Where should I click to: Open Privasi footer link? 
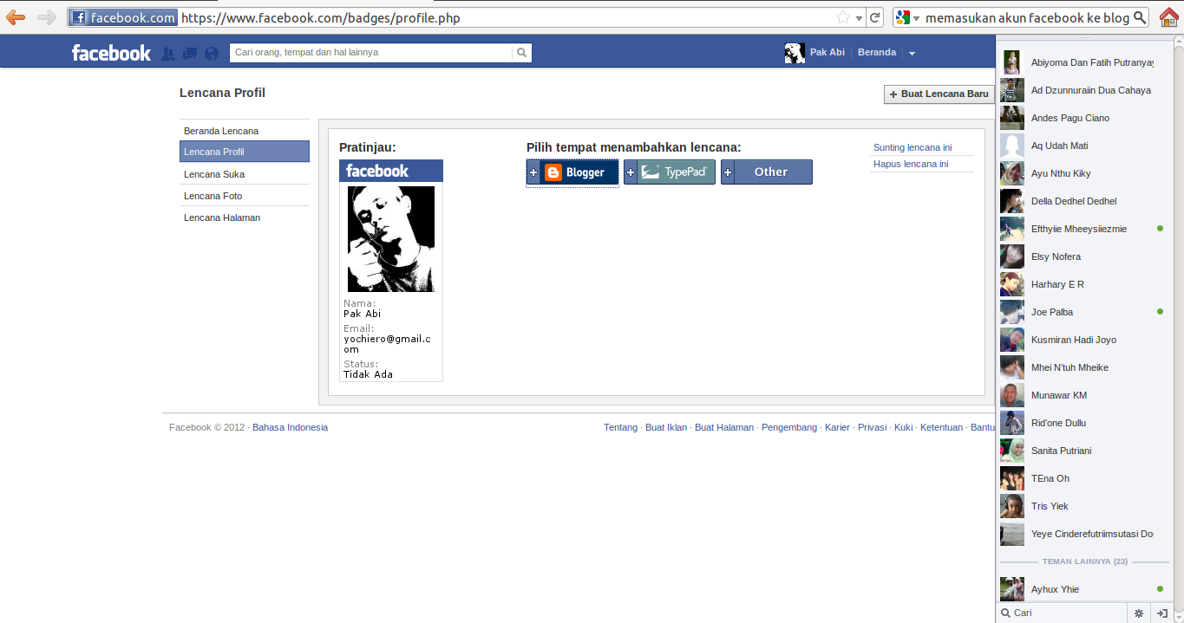pyautogui.click(x=872, y=427)
